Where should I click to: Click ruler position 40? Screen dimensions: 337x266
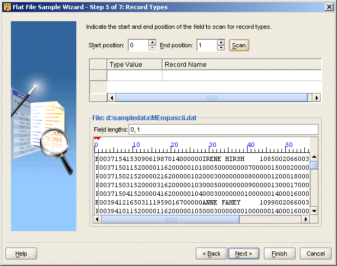point(251,145)
